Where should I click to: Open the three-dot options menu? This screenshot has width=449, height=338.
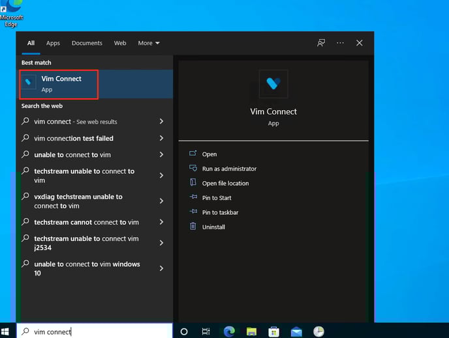(340, 43)
